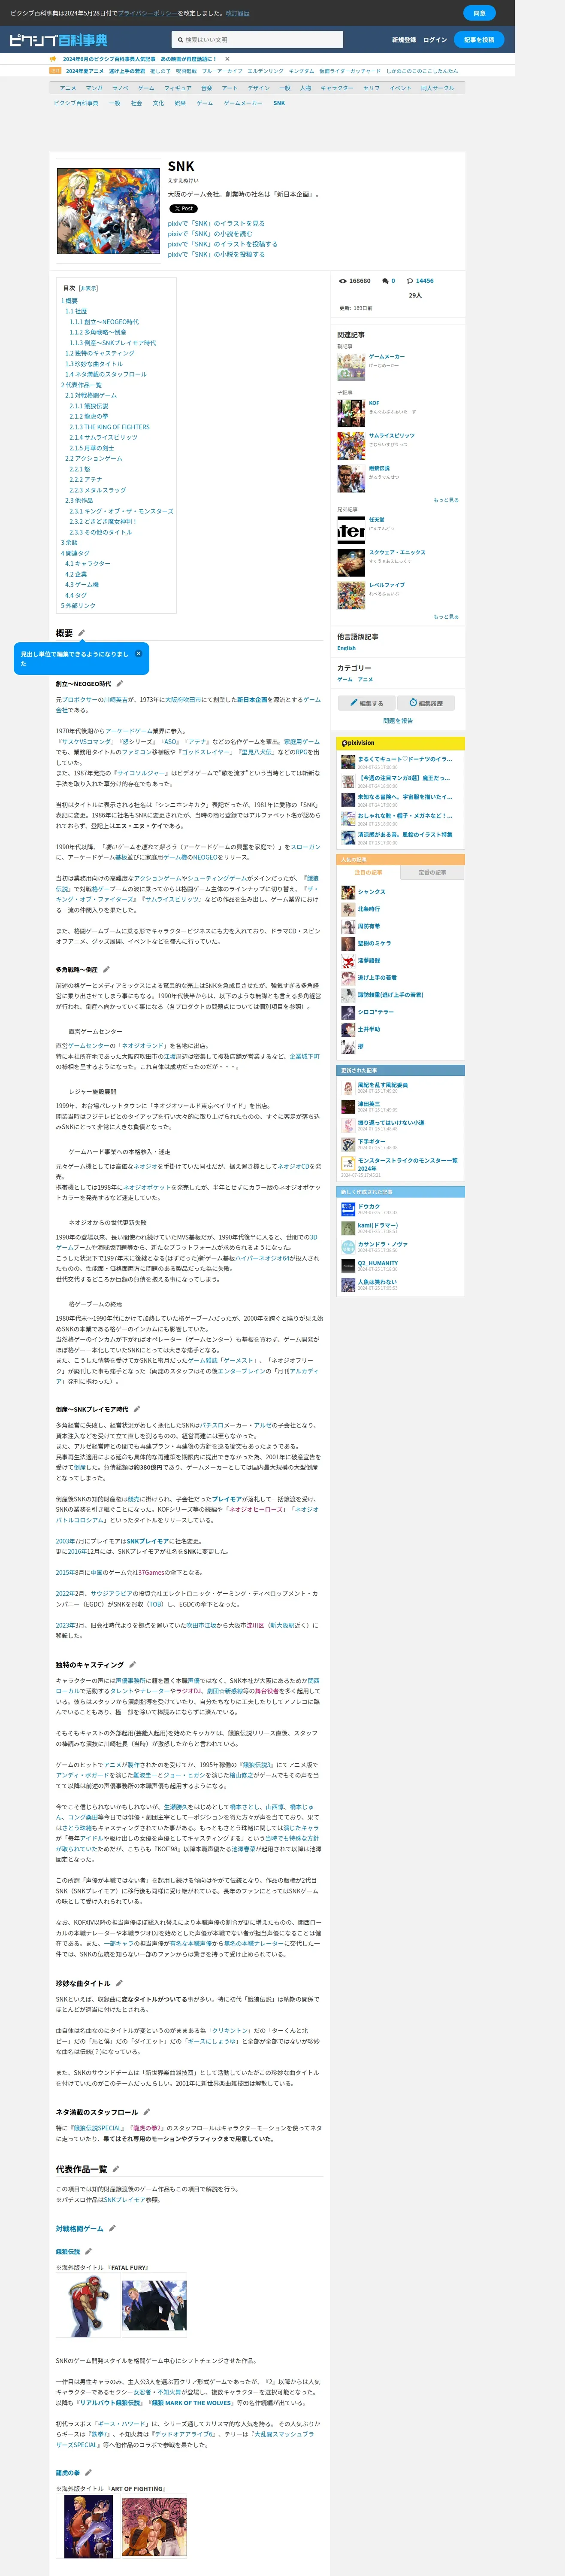Jump to 2.1.3 THE KING OF FIGHTERS
Image resolution: width=565 pixels, height=2576 pixels.
click(x=110, y=427)
